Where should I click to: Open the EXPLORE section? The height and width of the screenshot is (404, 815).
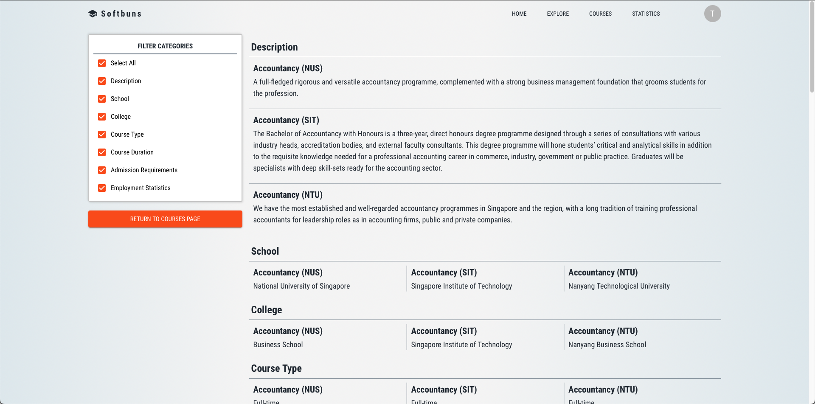558,14
